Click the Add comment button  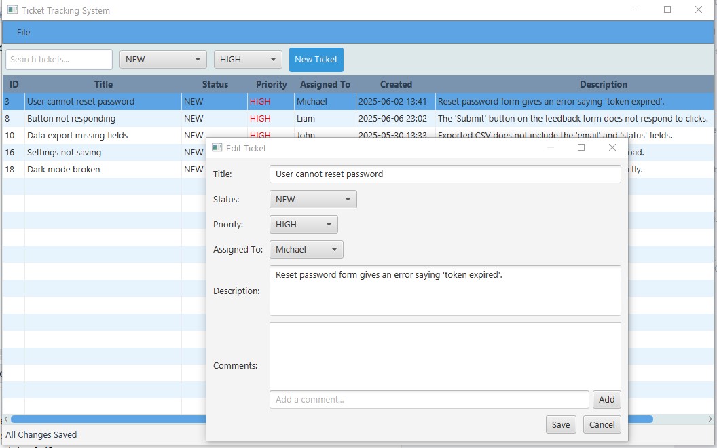point(607,400)
